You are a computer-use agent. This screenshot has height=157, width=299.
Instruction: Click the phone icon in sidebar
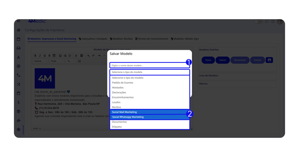coord(18,75)
